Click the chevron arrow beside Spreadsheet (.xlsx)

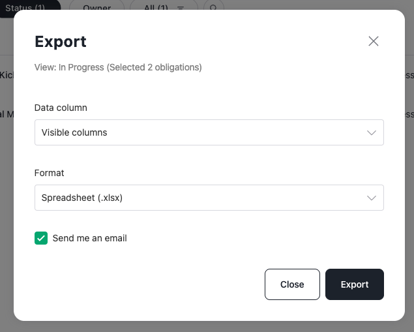click(372, 198)
